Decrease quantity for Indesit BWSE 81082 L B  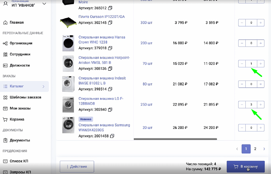(x=242, y=84)
